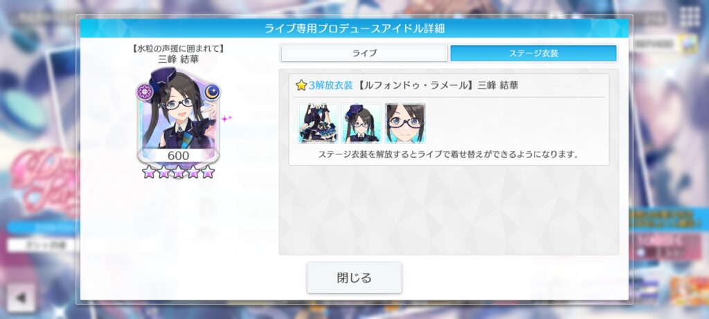Switch to the ライブ tab

coord(364,53)
